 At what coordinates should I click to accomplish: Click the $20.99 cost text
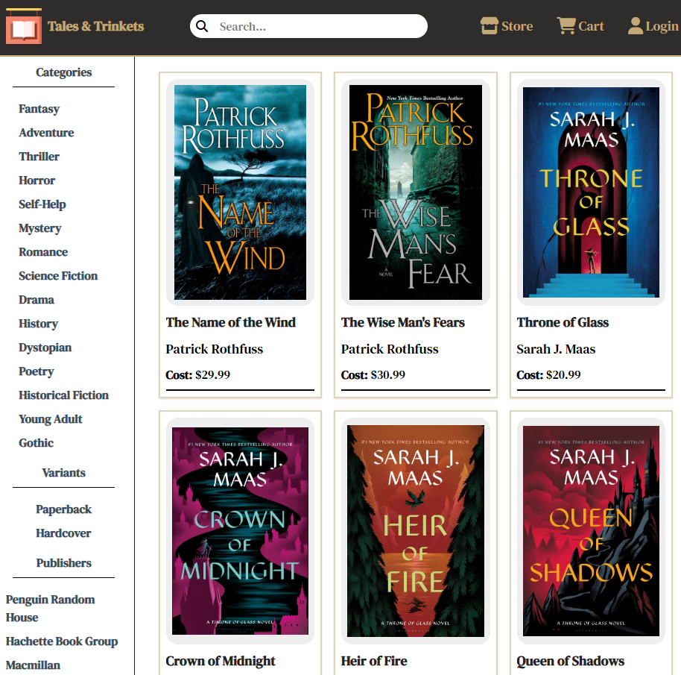tap(563, 374)
